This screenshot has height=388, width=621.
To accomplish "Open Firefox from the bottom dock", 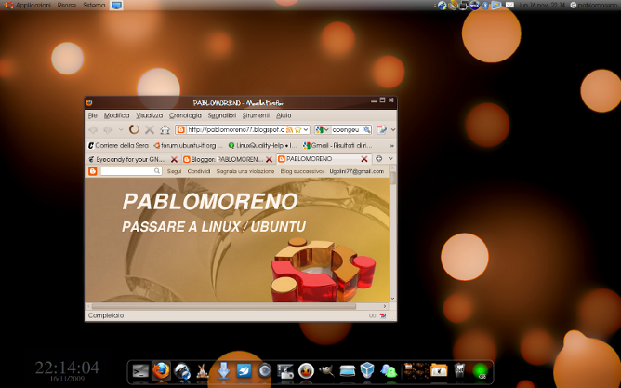I will point(161,371).
